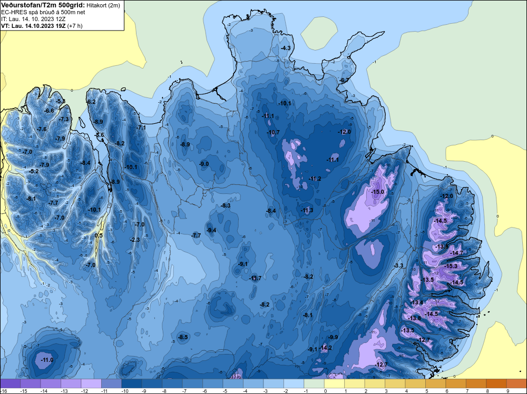Click the -11.2 temperature value
Image resolution: width=527 pixels, height=394 pixels.
tap(315, 179)
